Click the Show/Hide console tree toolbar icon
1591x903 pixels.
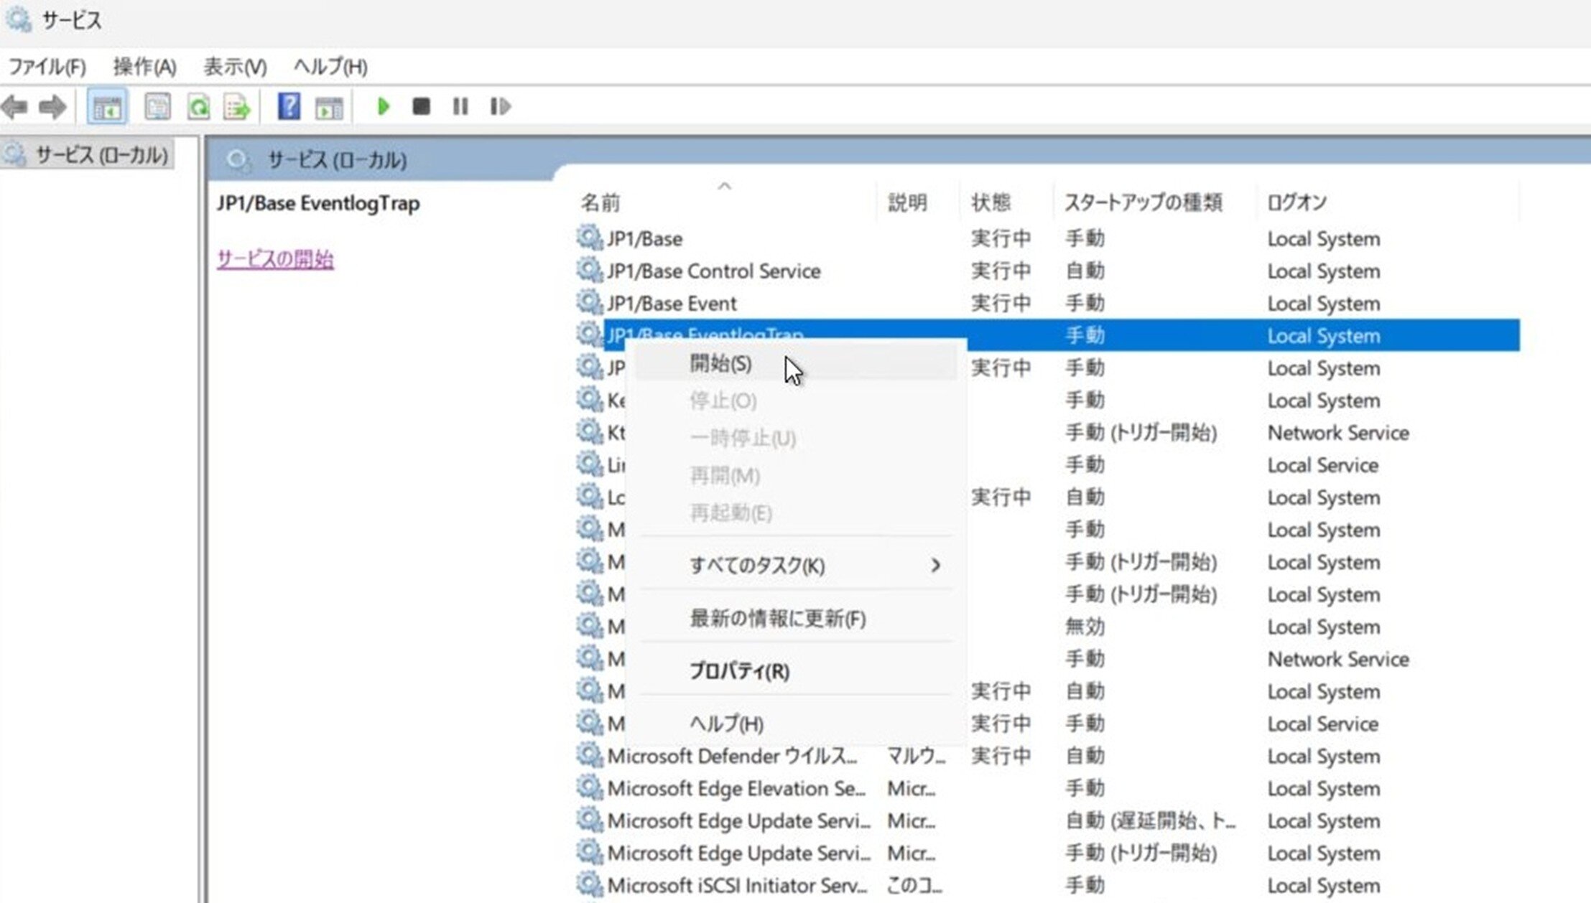106,106
